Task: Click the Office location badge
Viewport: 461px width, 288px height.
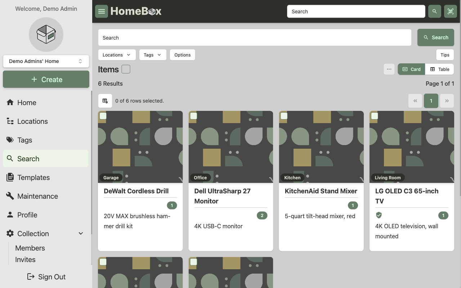Action: coord(200,177)
